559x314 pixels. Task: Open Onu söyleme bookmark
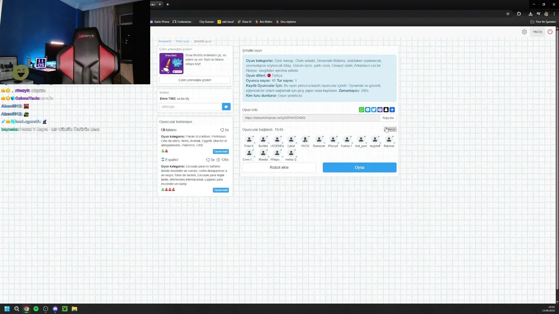coord(286,22)
